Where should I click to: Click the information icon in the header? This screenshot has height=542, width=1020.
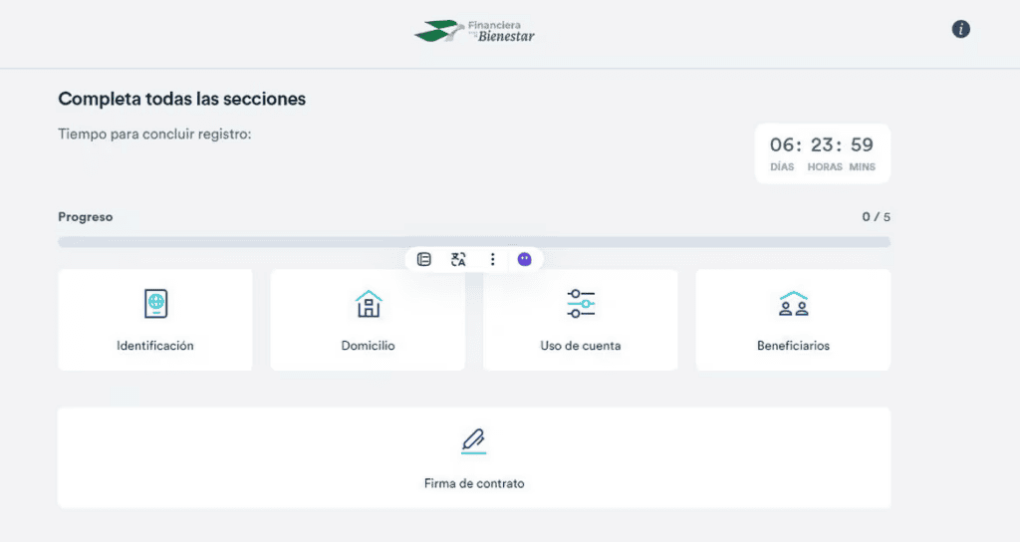[960, 30]
